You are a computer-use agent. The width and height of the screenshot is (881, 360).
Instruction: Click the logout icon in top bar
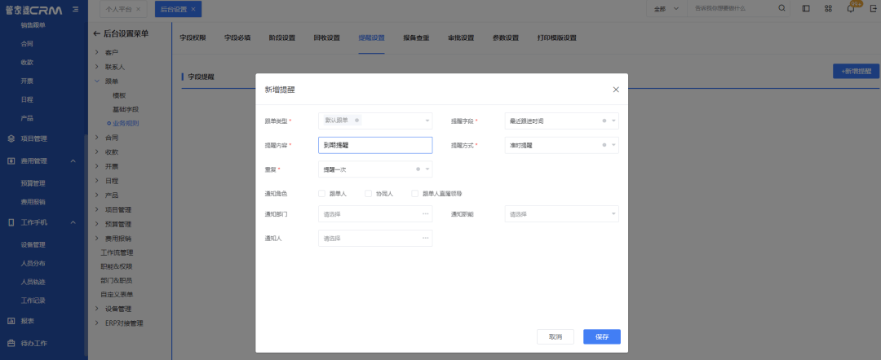click(x=872, y=8)
